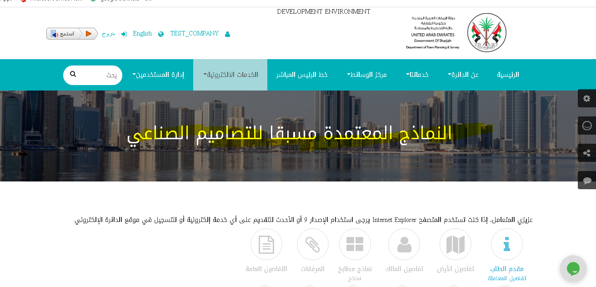The width and height of the screenshot is (596, 287).
Task: Open the share side button
Action: pos(587,153)
